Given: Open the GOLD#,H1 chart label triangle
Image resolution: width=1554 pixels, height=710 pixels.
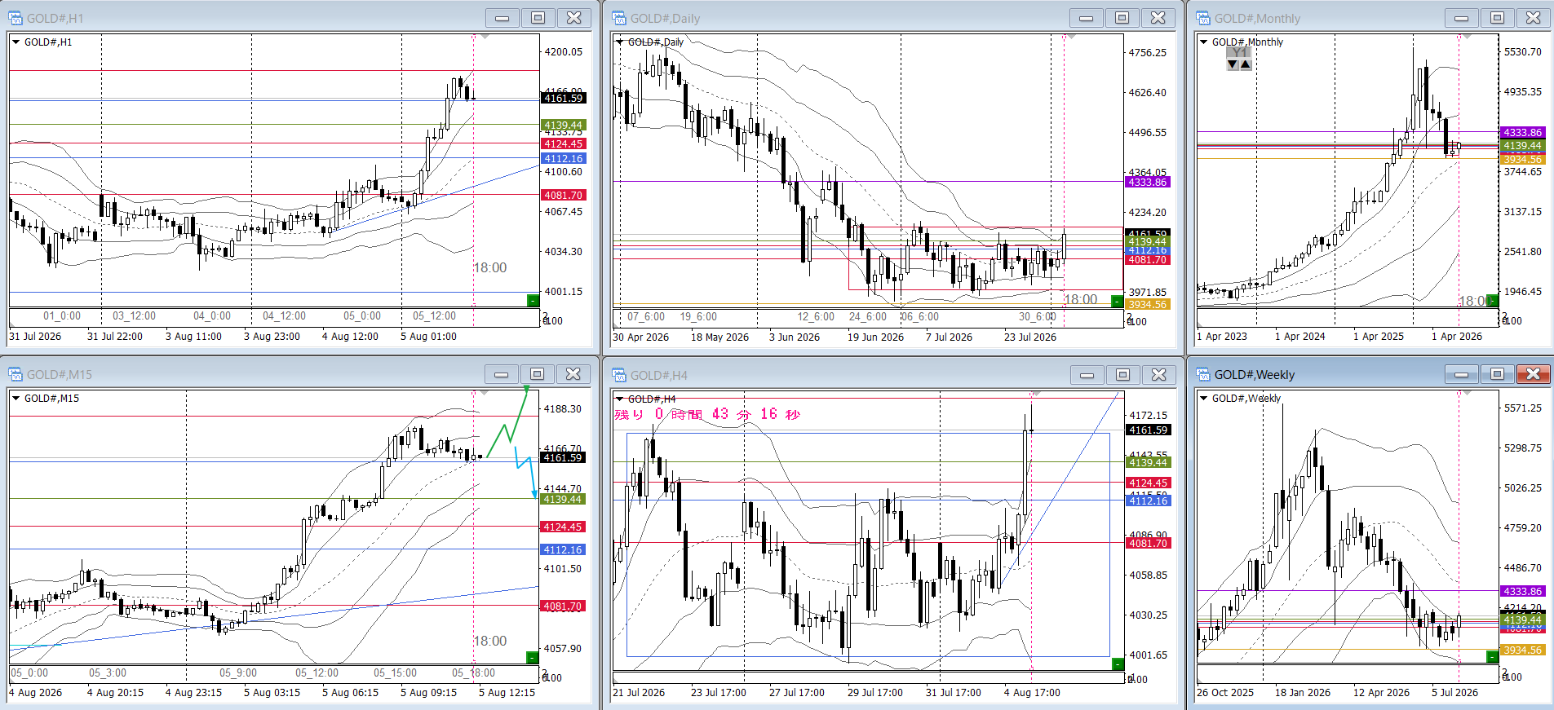Looking at the screenshot, I should pyautogui.click(x=15, y=42).
